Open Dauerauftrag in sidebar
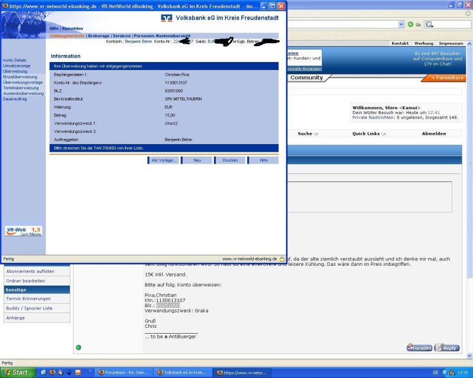 pos(15,99)
